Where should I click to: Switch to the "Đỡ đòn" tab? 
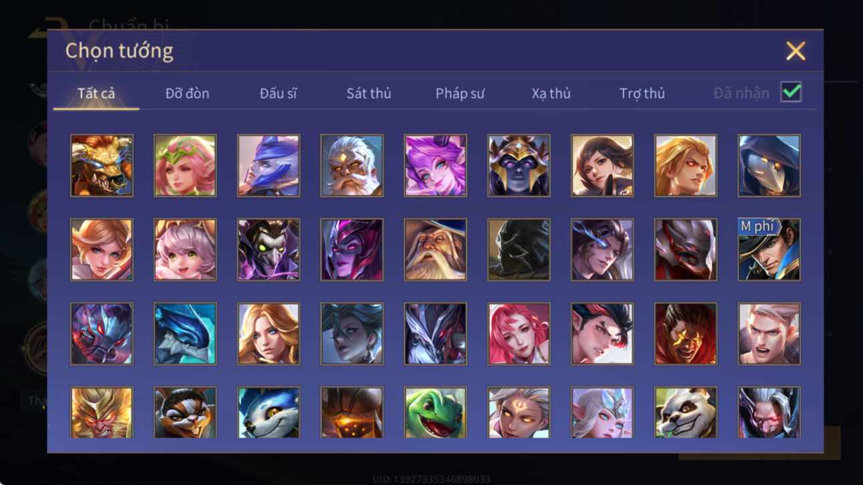[187, 94]
